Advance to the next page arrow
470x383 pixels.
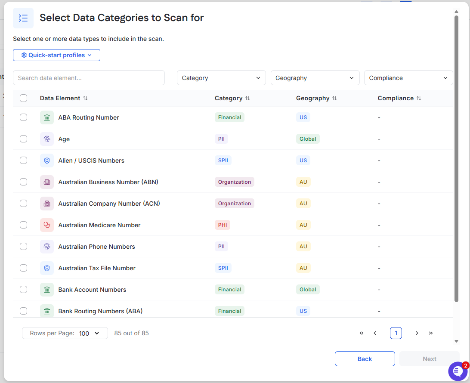click(417, 333)
